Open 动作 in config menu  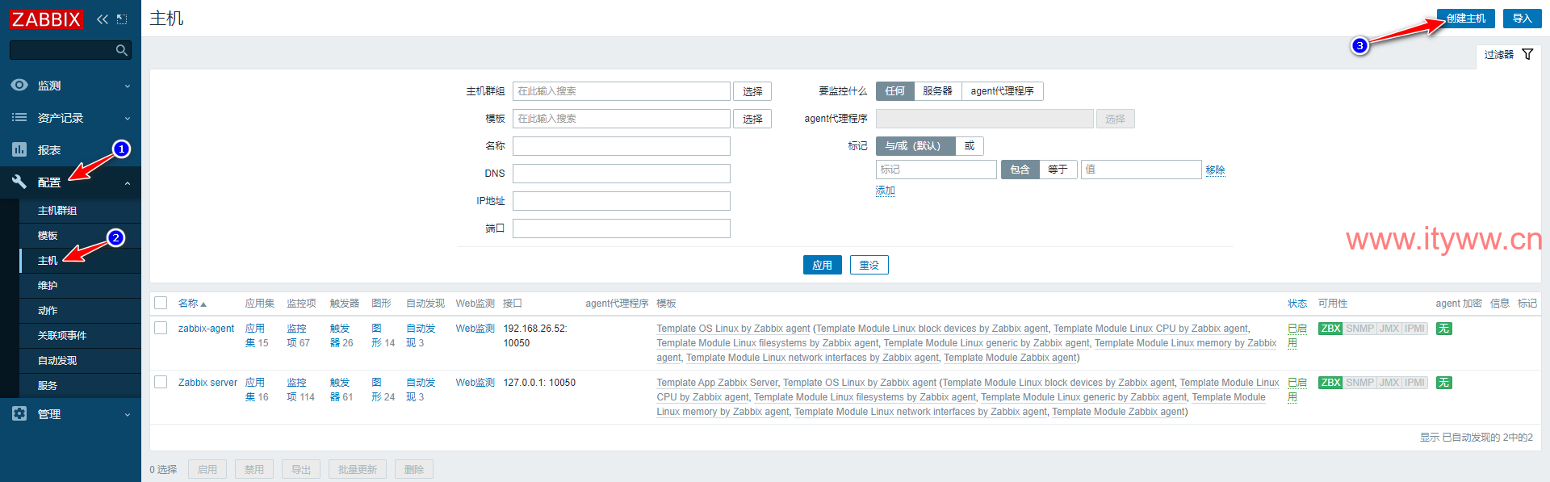pos(80,311)
